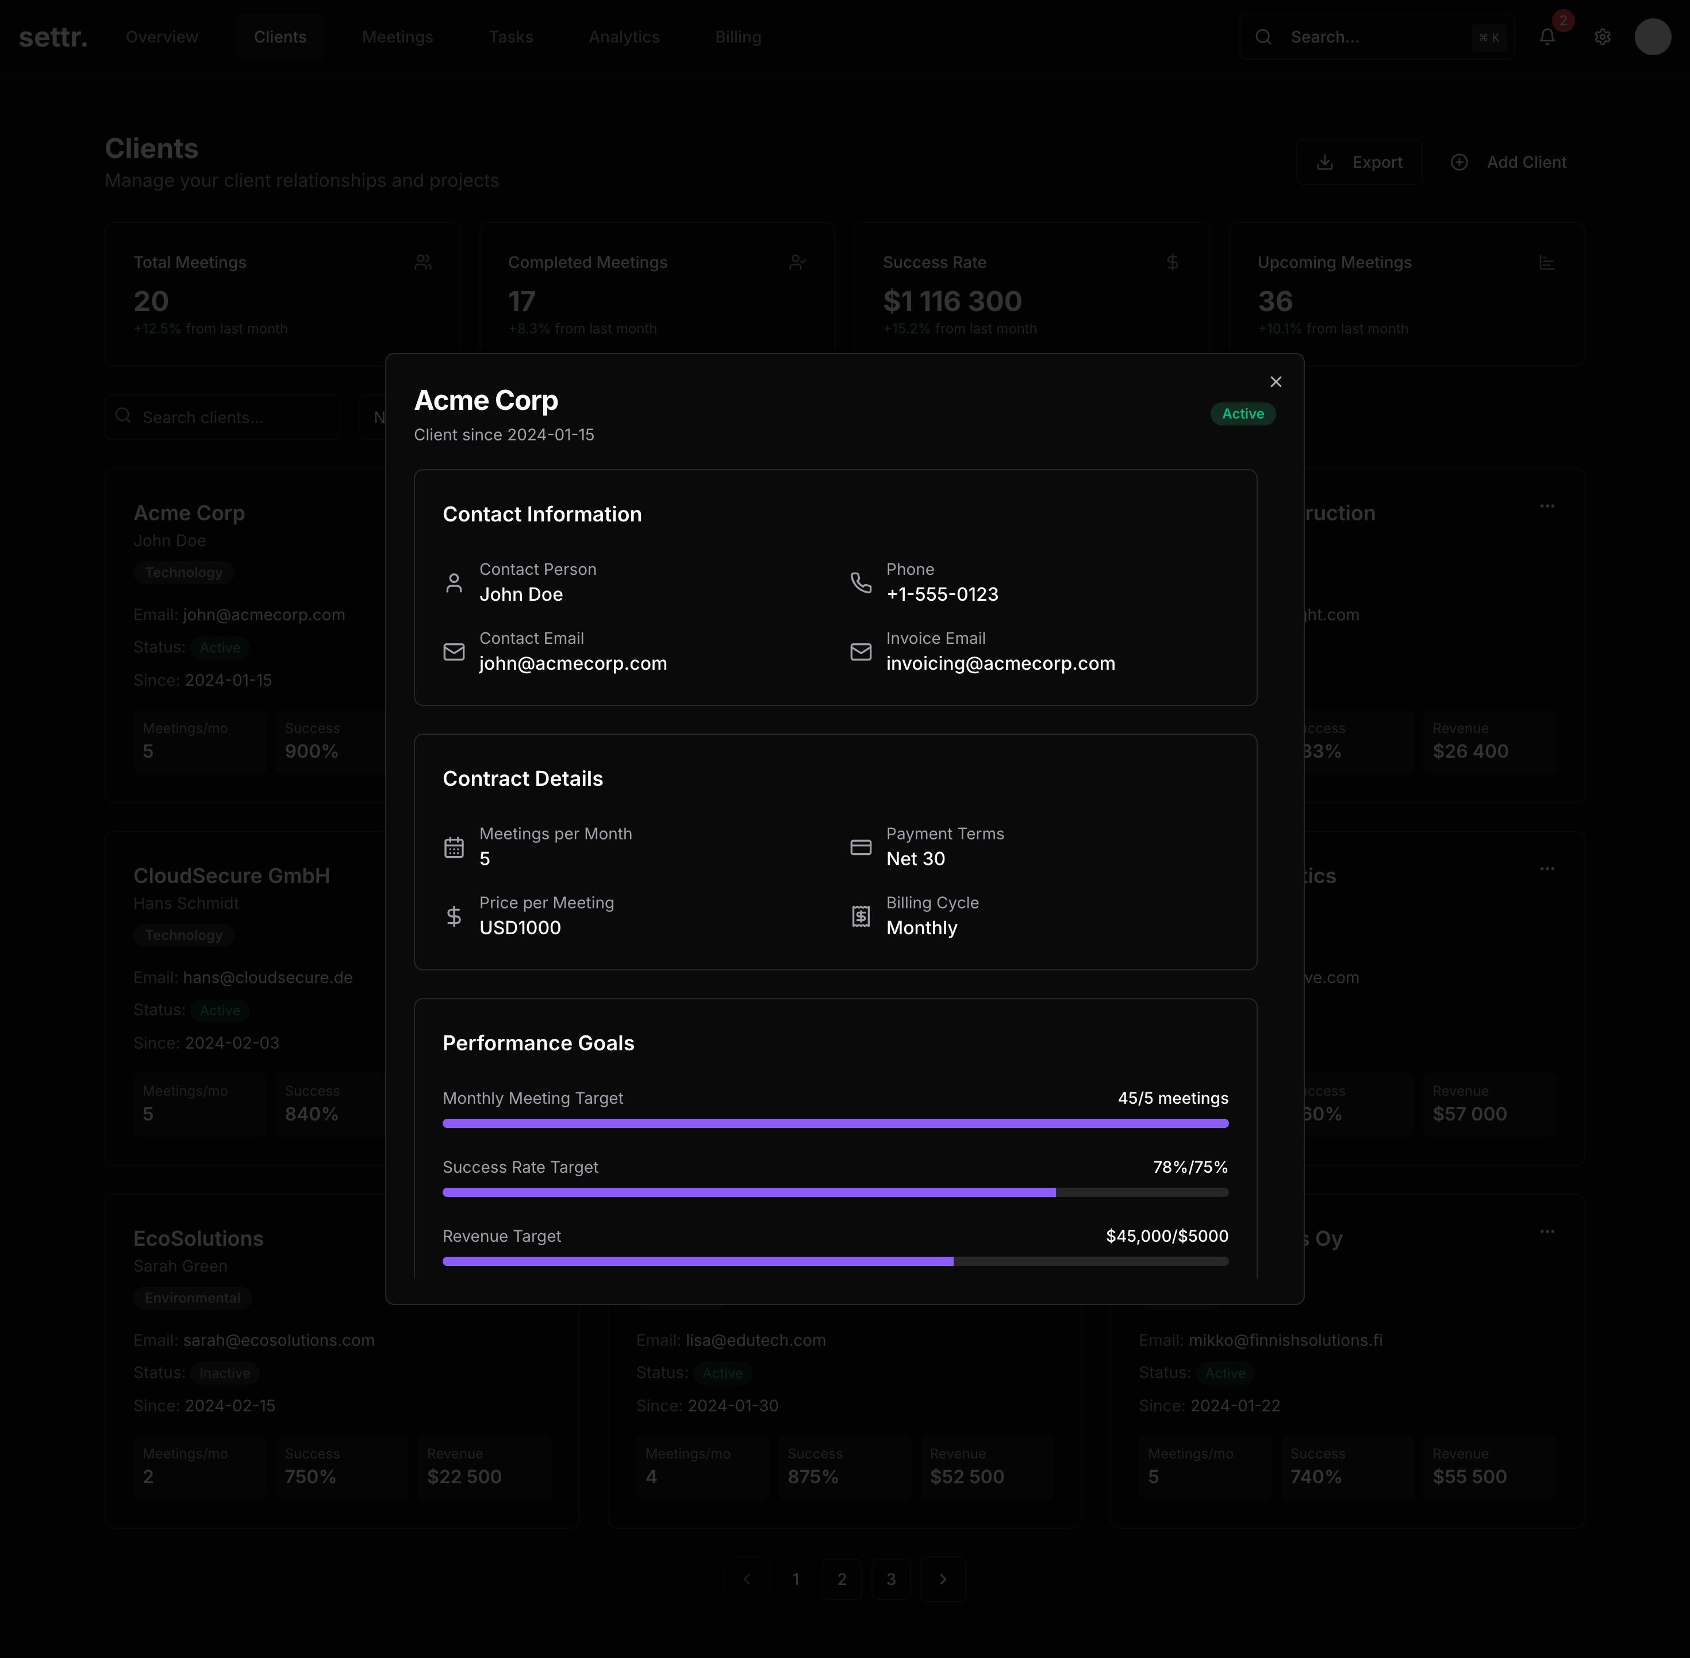Click invoicing@acmecorp.com email
The image size is (1690, 1658).
click(x=1000, y=663)
